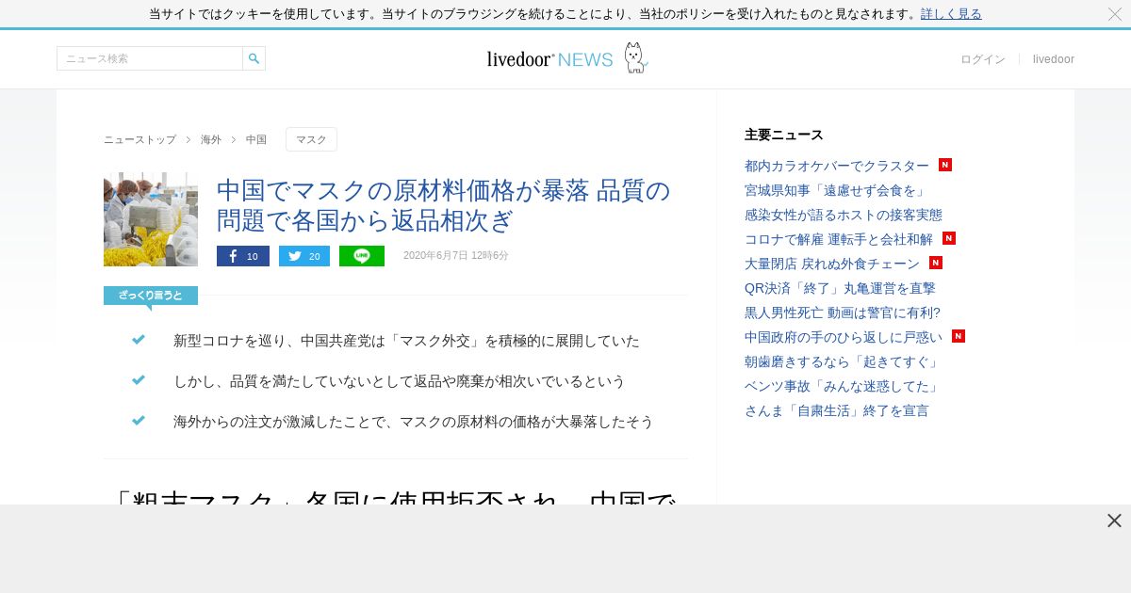The width and height of the screenshot is (1131, 593).
Task: Click summary line 新型コロナを巡り、中国共産党は
Action: pyautogui.click(x=406, y=341)
